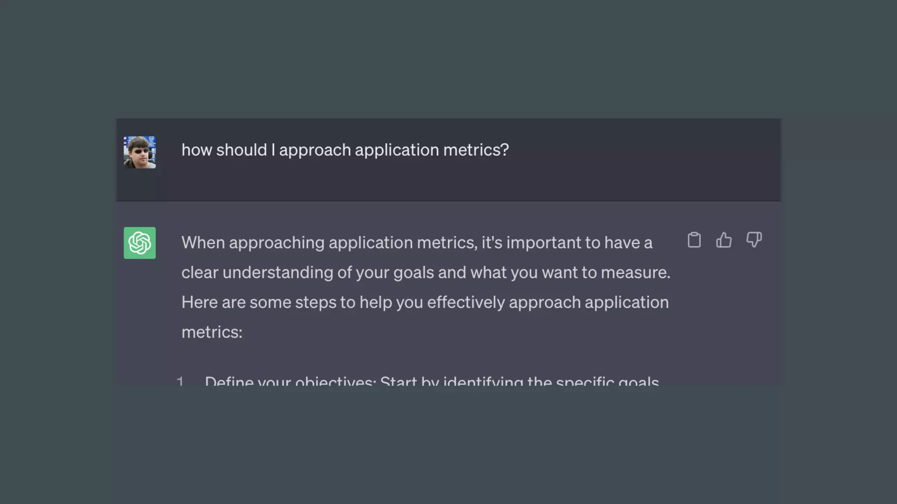The width and height of the screenshot is (897, 504).
Task: Click the standalone "metrics:" line
Action: point(212,332)
